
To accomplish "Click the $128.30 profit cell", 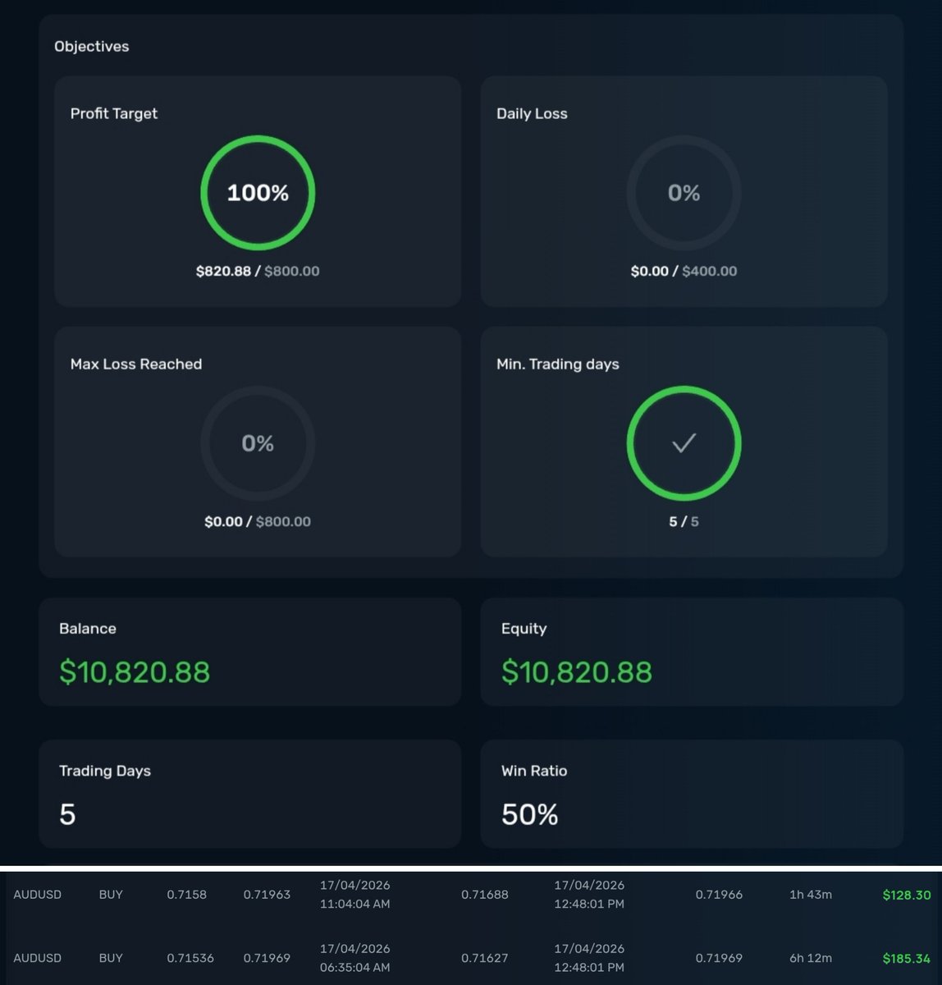I will 907,895.
